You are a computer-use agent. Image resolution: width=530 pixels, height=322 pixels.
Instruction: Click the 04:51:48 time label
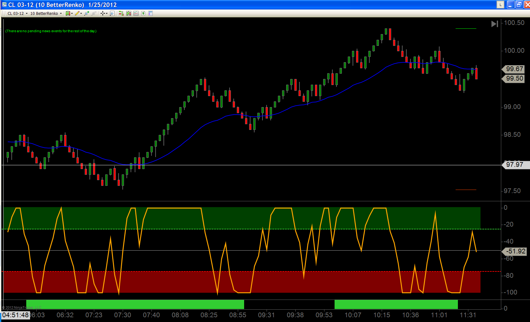point(15,315)
